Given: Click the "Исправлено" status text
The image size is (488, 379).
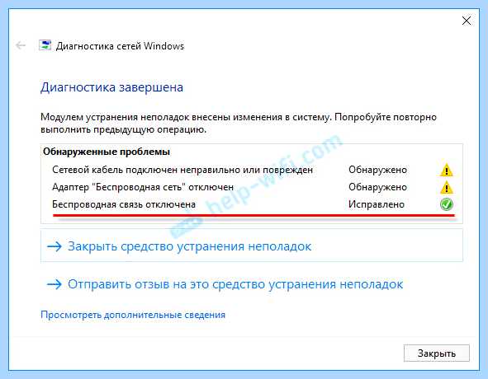Looking at the screenshot, I should [377, 204].
